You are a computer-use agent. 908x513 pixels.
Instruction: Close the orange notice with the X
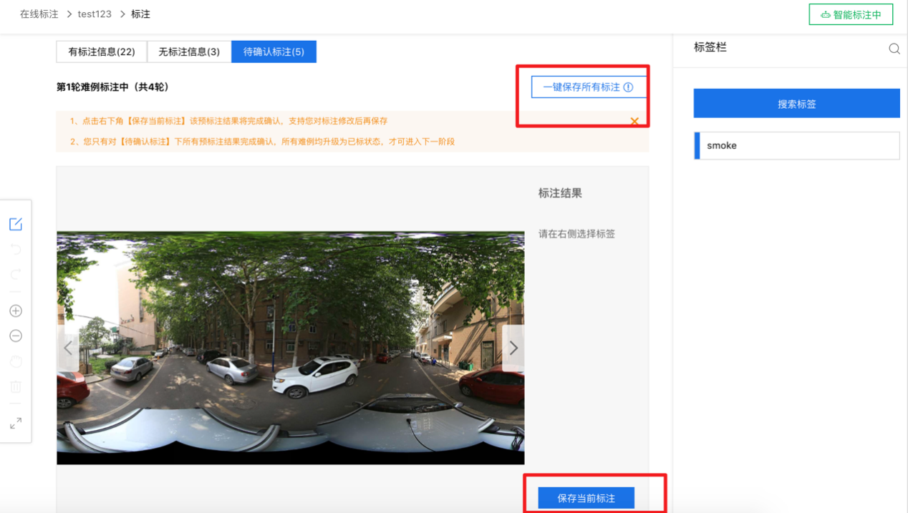(634, 122)
